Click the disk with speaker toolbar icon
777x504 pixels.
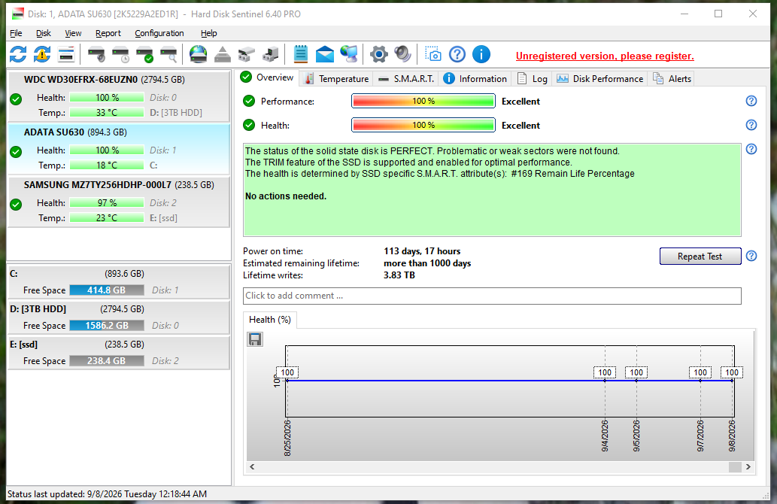96,54
